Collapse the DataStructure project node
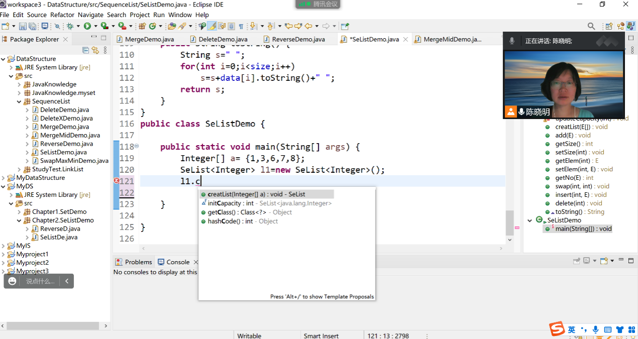Image resolution: width=638 pixels, height=339 pixels. tap(4, 59)
